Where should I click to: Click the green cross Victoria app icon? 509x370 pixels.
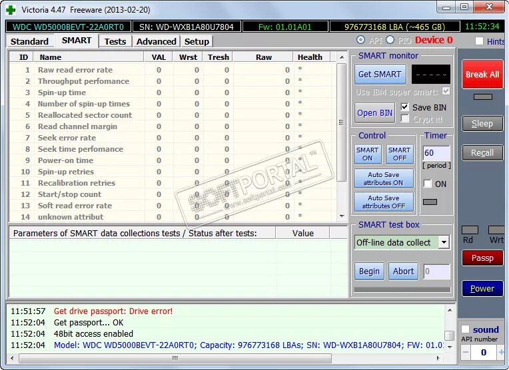[x=11, y=10]
